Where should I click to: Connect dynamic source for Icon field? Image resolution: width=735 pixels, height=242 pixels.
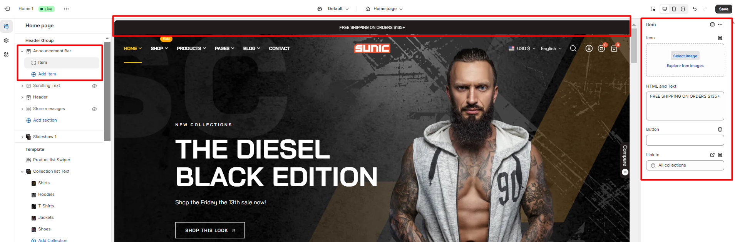click(720, 38)
